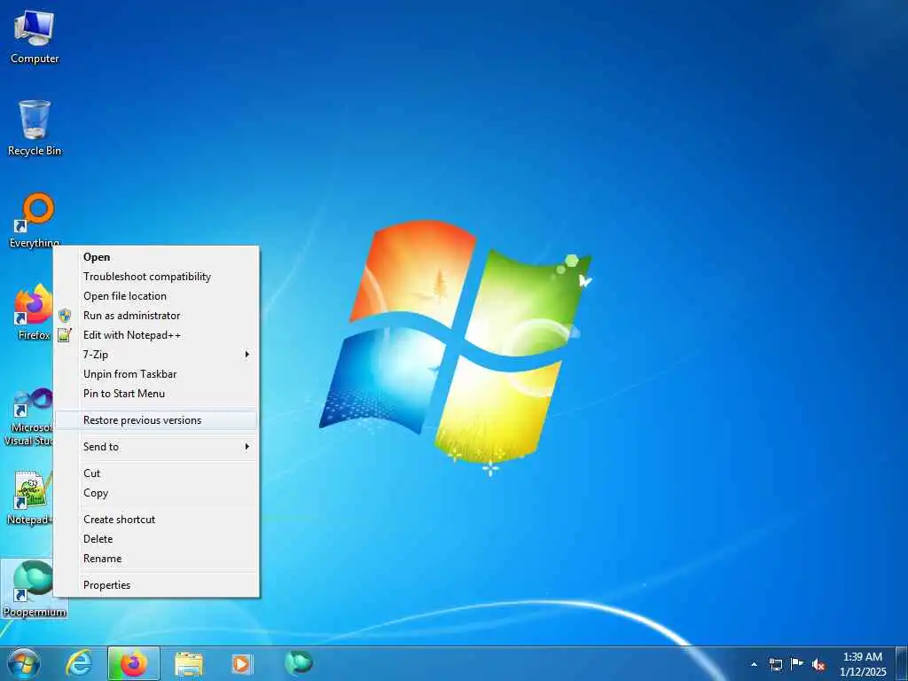
Task: Click the network tray icon
Action: point(775,664)
